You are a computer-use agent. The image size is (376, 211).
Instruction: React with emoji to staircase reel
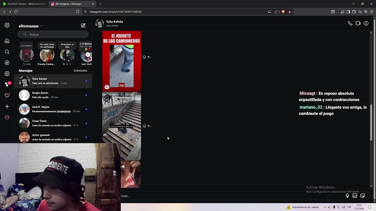(144, 126)
